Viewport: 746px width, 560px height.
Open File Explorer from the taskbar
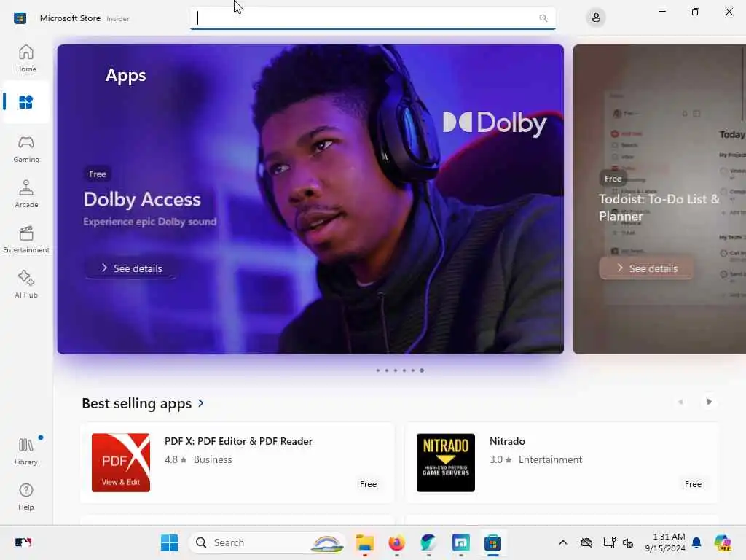(x=365, y=542)
